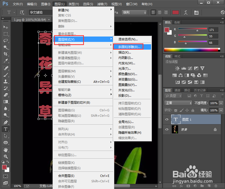
Task: Select the Eraser tool
Action: tap(6, 95)
